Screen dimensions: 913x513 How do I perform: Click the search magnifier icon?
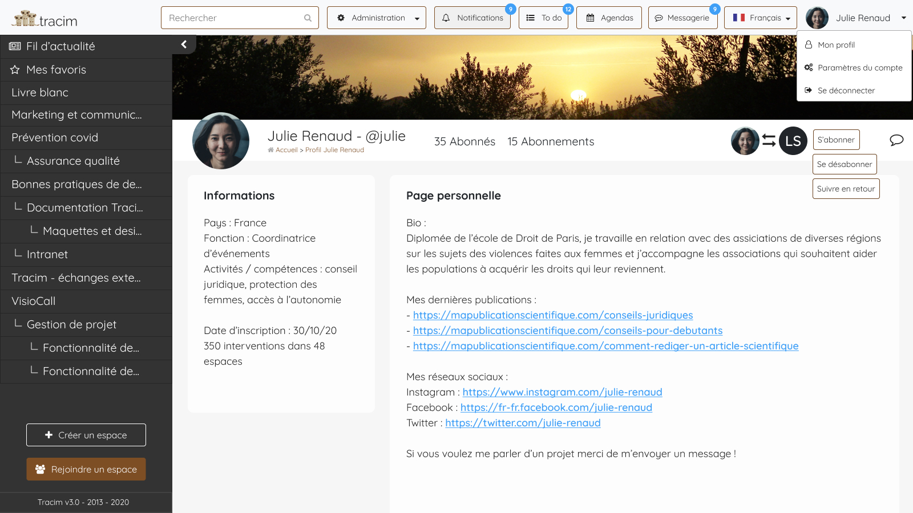click(308, 18)
